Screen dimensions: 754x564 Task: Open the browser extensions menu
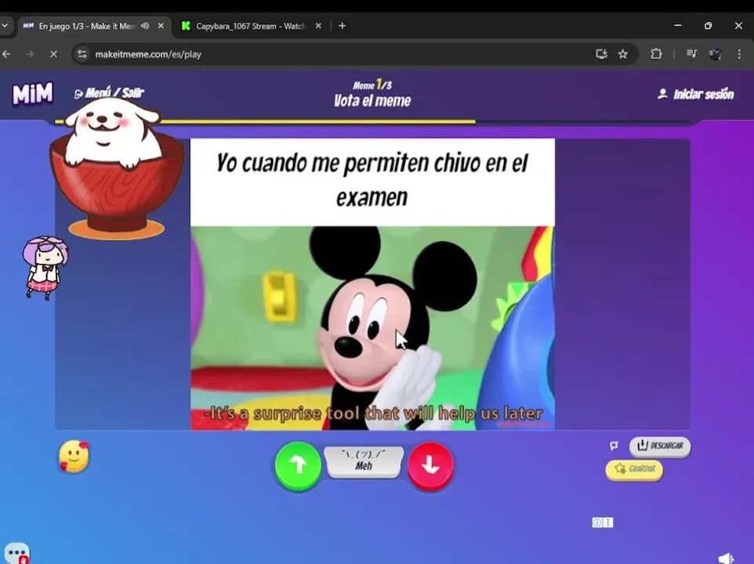(x=656, y=54)
